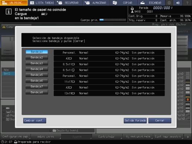Click the information icon beside paper message
Screen dimensions: 192x144
[9, 12]
